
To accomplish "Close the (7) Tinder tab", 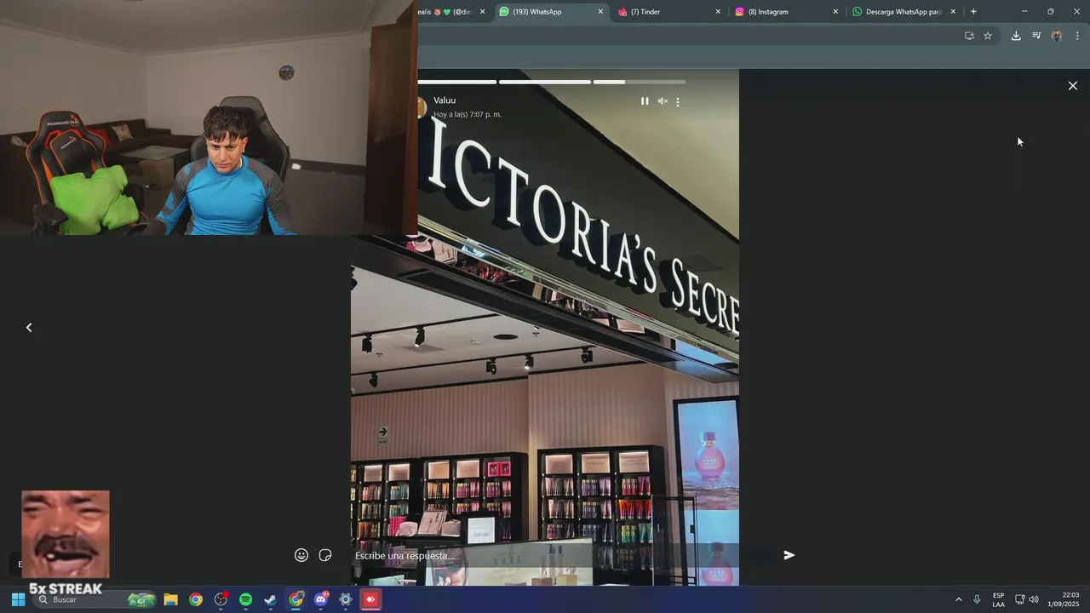I will click(718, 12).
